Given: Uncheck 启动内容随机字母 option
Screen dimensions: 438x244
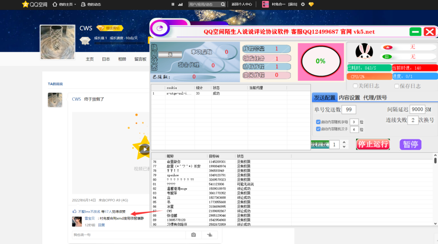Looking at the screenshot, I should tap(318, 122).
